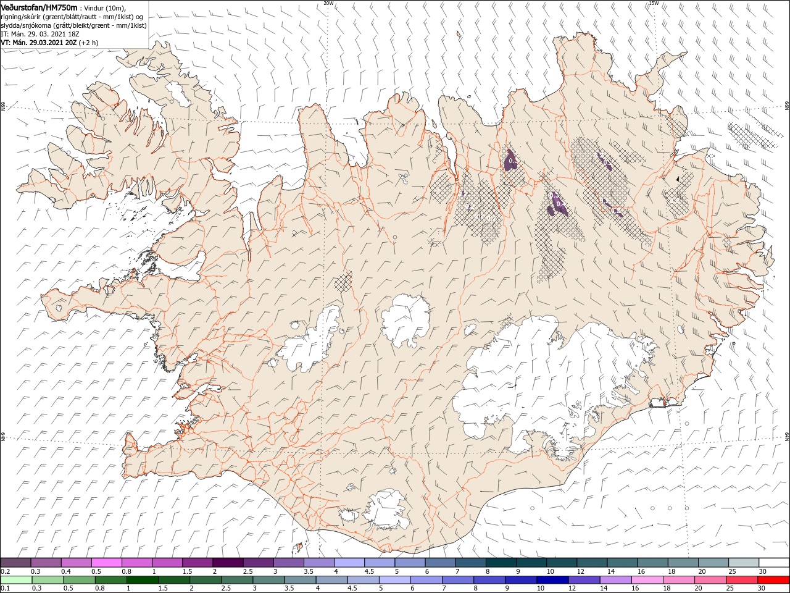This screenshot has width=790, height=593.
Task: Pick lower-row deep blue swatch starting at 10
Action: click(x=552, y=580)
